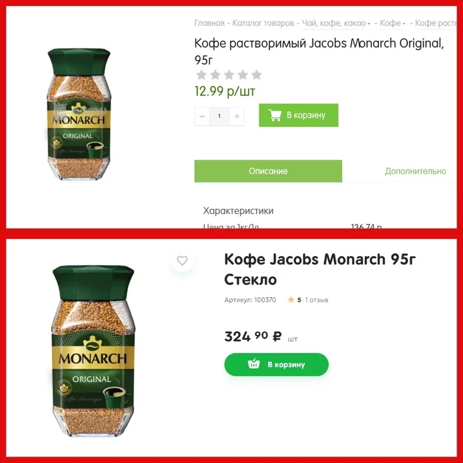463x463 pixels.
Task: Open the 1 отзыв reviews link
Action: click(x=316, y=300)
